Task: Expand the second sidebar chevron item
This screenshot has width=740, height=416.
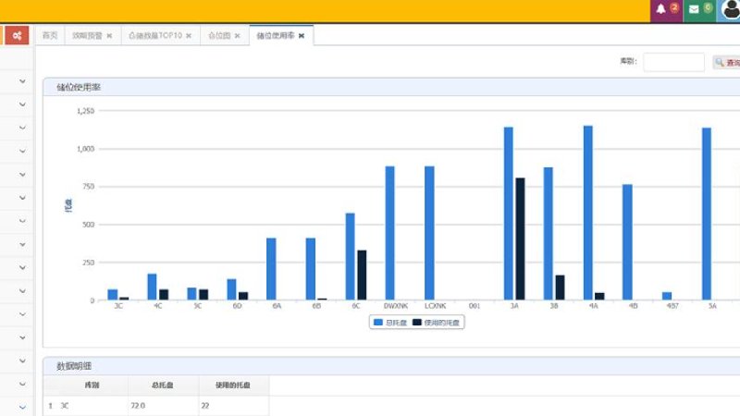Action: 22,104
